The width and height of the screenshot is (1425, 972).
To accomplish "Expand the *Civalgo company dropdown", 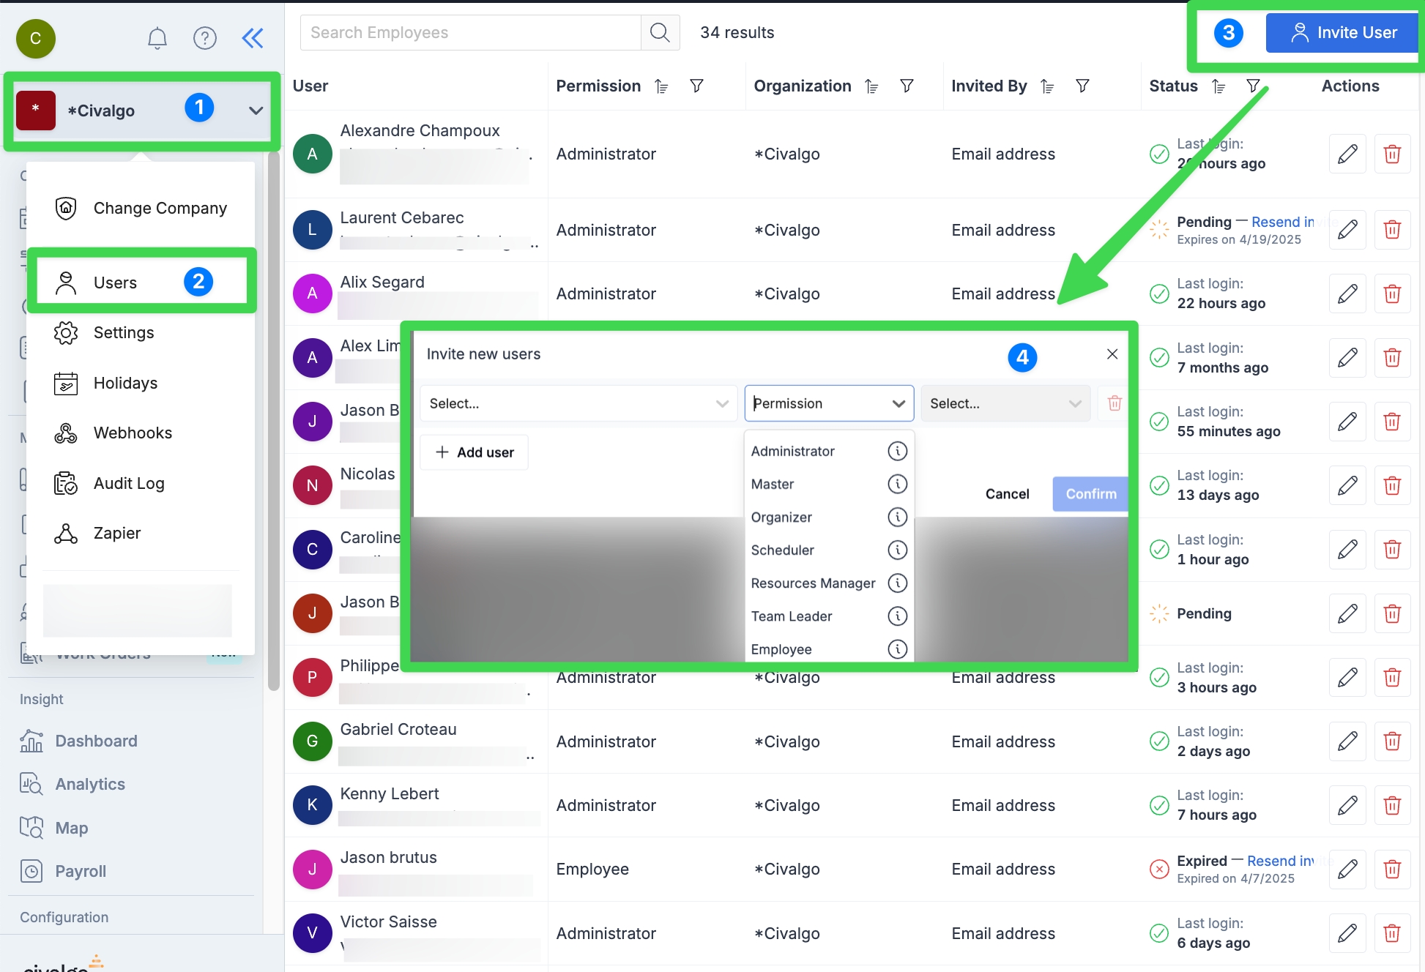I will click(256, 111).
